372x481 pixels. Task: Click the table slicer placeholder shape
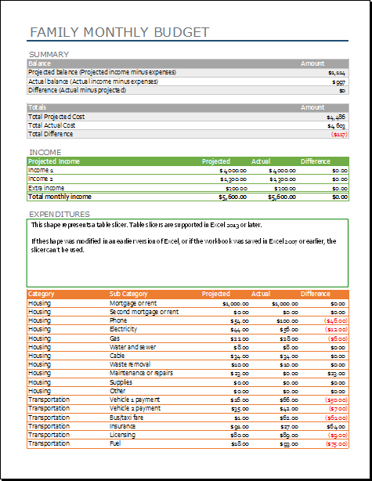click(187, 253)
